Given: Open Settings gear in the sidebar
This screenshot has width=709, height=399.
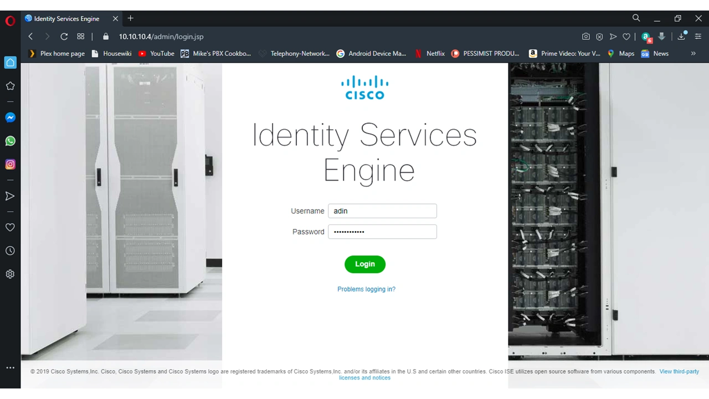Looking at the screenshot, I should tap(10, 274).
